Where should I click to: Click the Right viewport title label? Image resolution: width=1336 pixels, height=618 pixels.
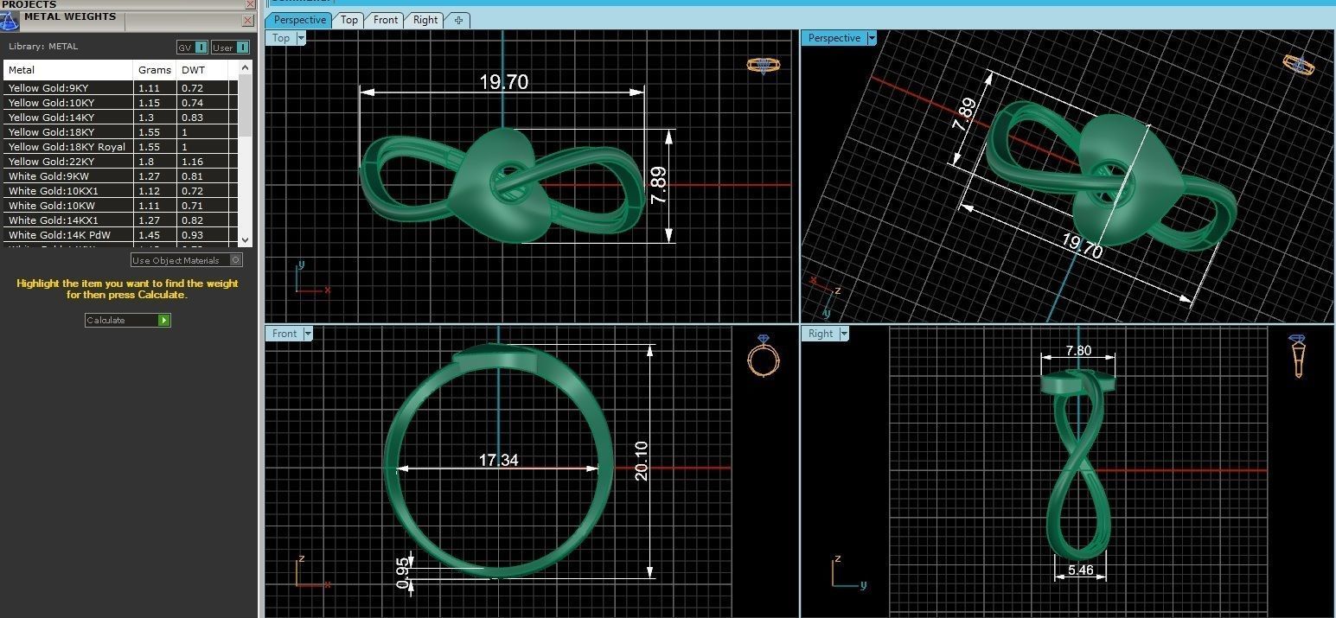pyautogui.click(x=821, y=334)
